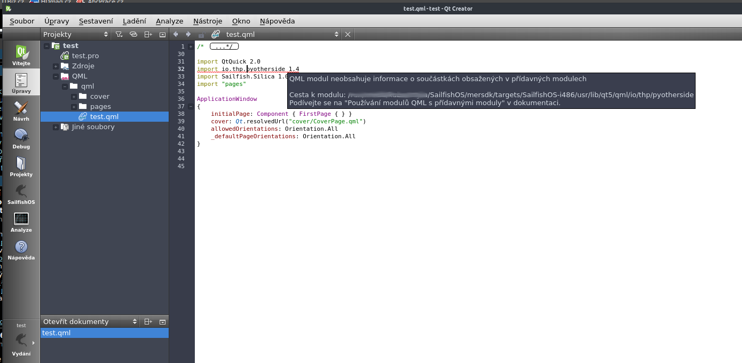Click the file lock icon in editor toolbar
Screen dimensions: 742x363
(x=201, y=34)
